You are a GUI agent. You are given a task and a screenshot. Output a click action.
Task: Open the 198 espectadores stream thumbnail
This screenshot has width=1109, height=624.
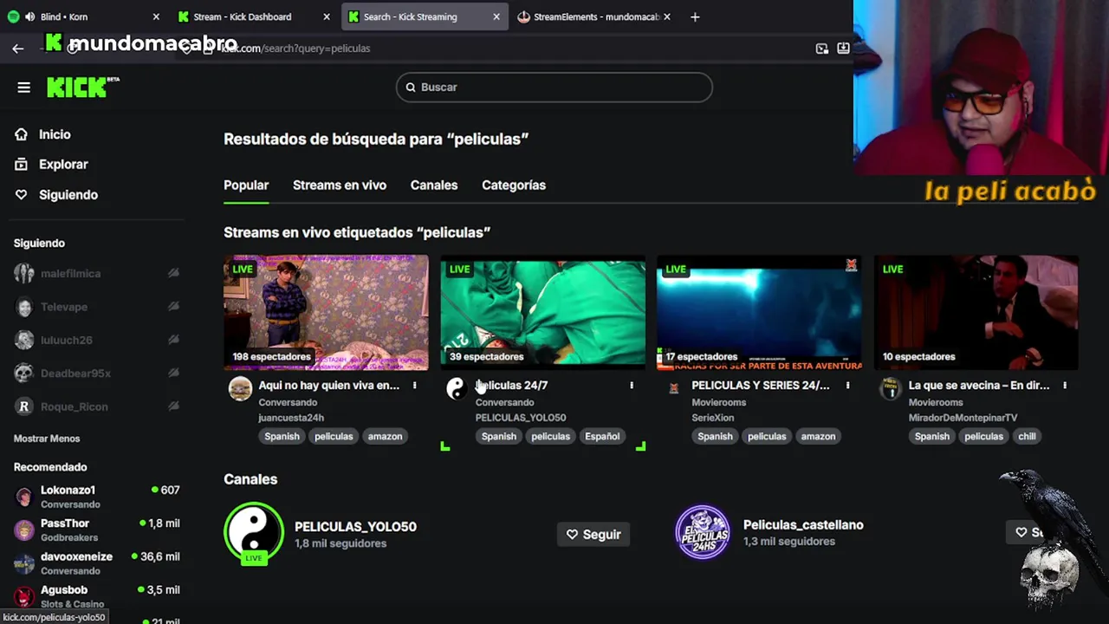point(326,312)
